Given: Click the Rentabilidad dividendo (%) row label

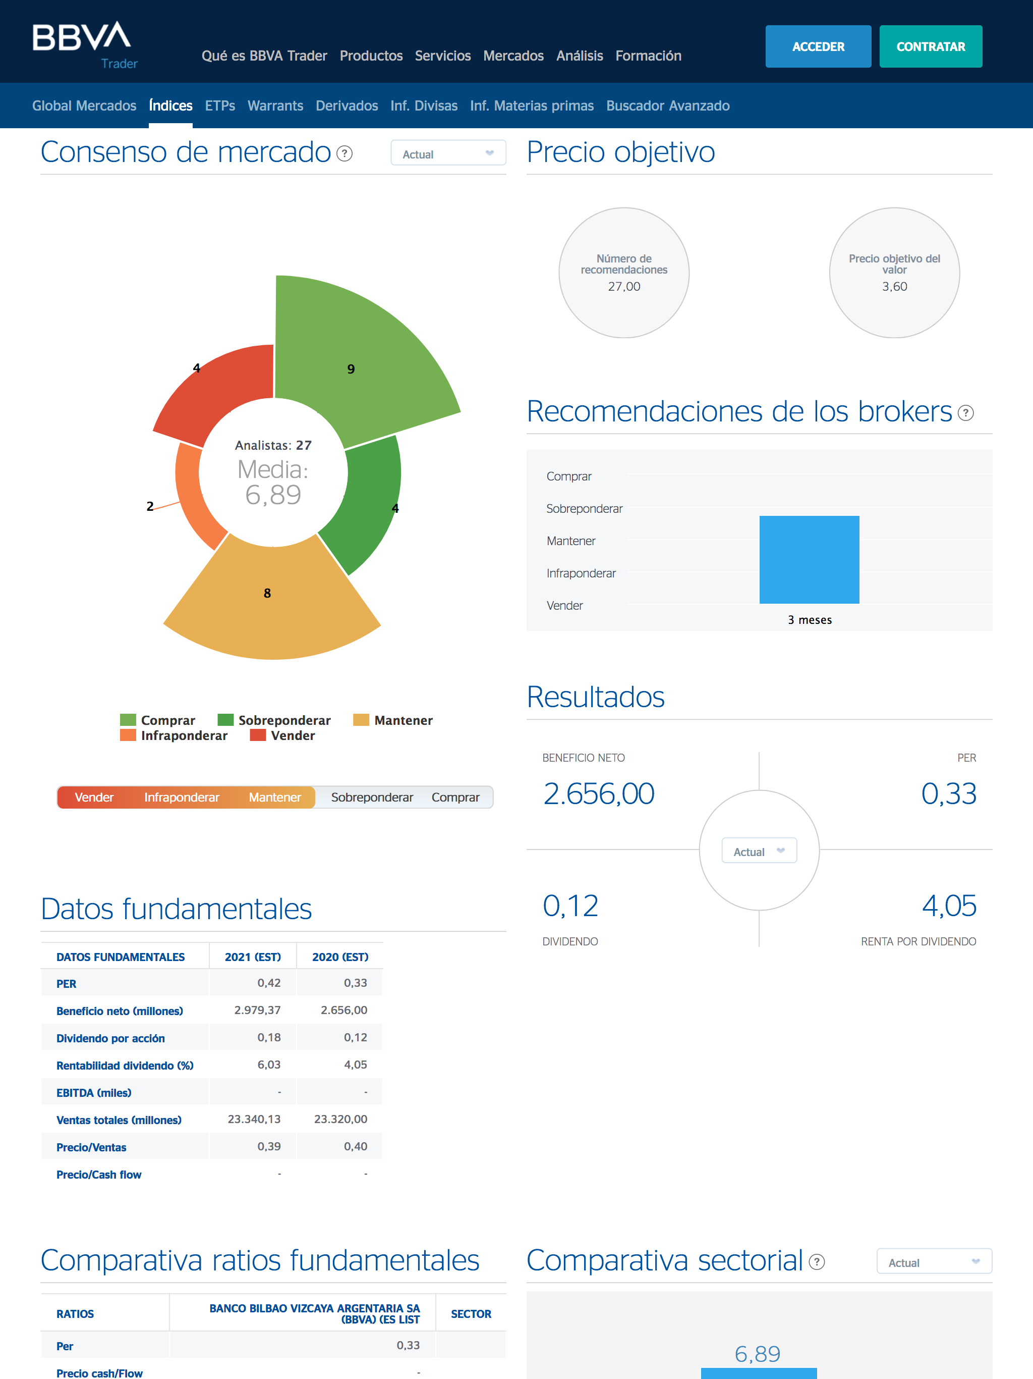Looking at the screenshot, I should (x=125, y=1066).
